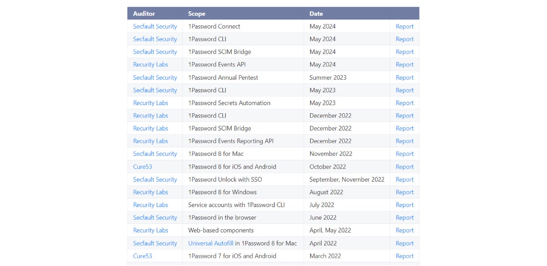This screenshot has width=547, height=266.
Task: Open the Report for Events Reporting API
Action: (x=404, y=141)
